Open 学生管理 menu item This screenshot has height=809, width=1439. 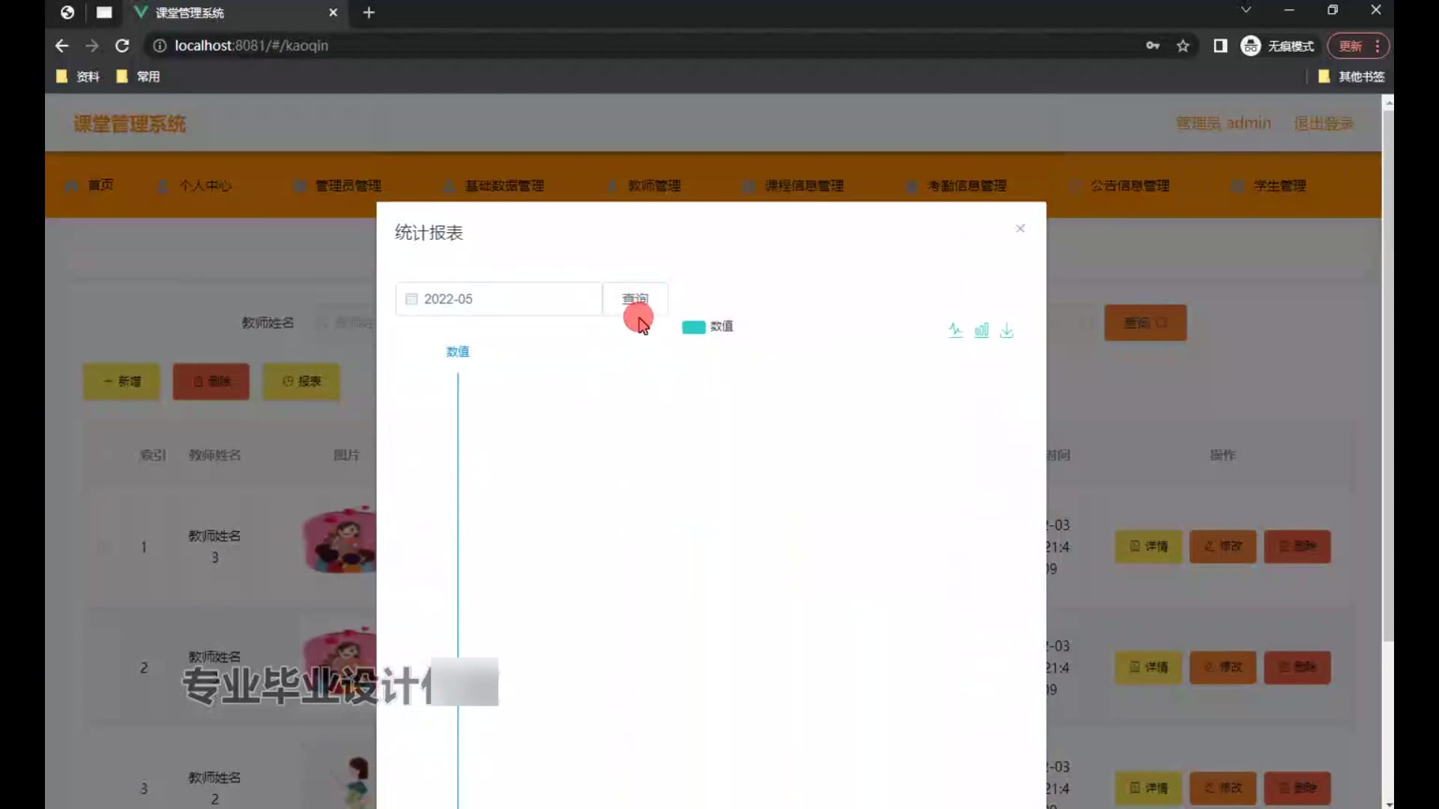(1270, 185)
